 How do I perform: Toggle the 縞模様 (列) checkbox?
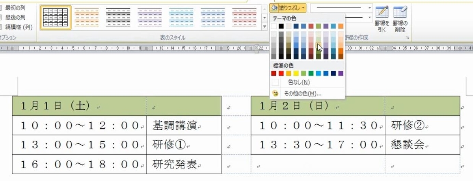coord(1,27)
